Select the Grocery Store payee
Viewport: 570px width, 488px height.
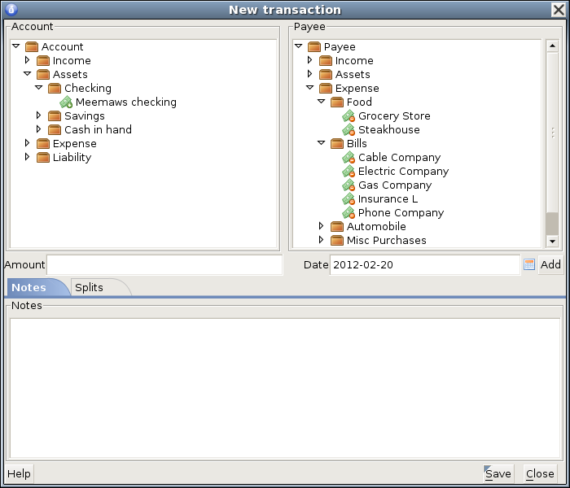click(x=394, y=116)
